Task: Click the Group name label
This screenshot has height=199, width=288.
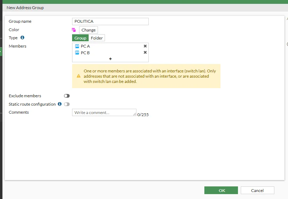Action: pyautogui.click(x=20, y=21)
